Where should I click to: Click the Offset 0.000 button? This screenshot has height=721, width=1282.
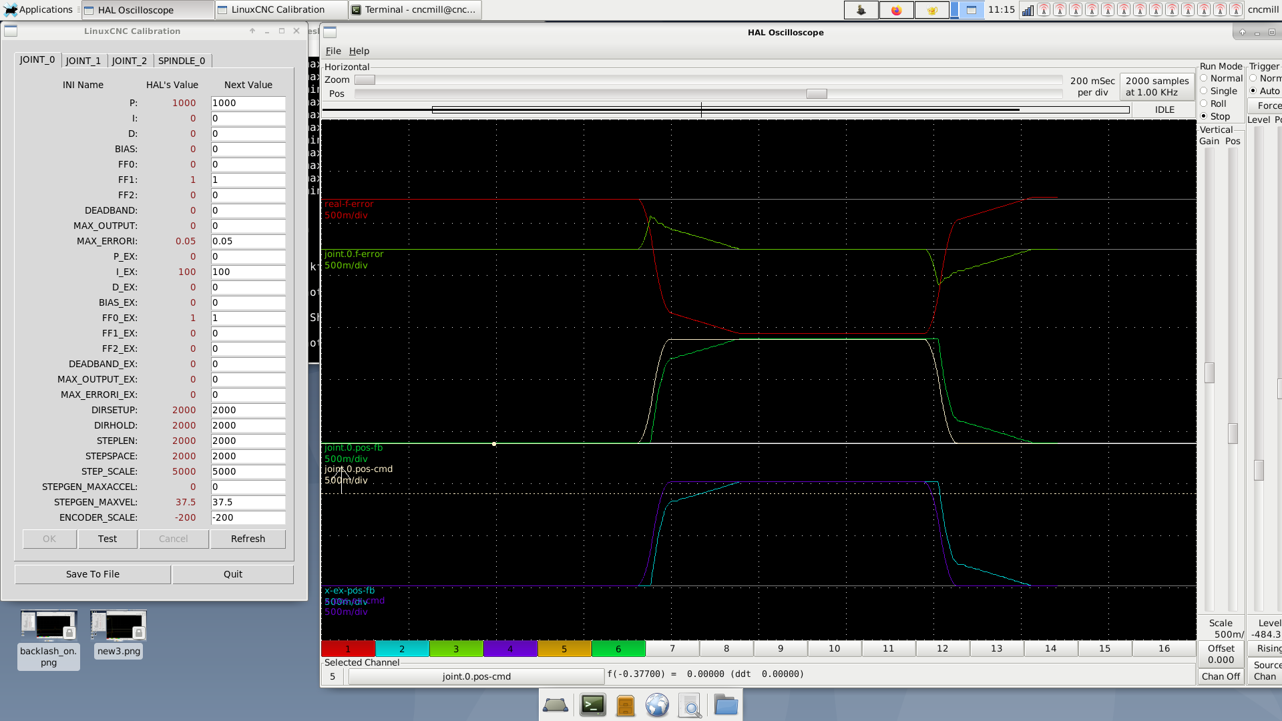(1221, 654)
